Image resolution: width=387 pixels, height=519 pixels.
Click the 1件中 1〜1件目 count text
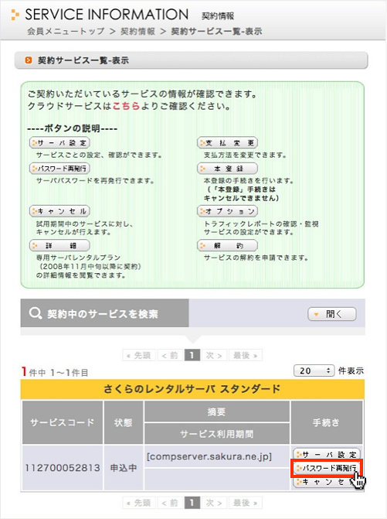[x=55, y=372]
